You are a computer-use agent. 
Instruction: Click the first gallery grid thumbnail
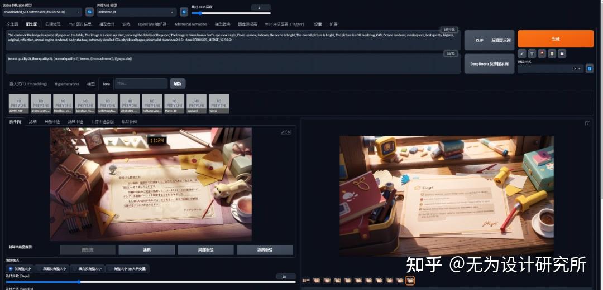pos(306,281)
